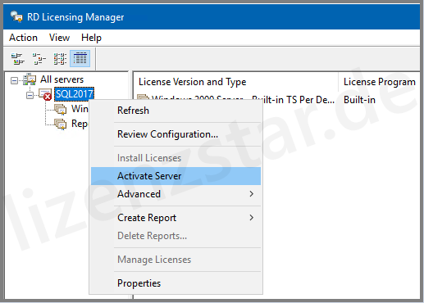Click the All servers tree icon
This screenshot has width=424, height=303.
(x=30, y=79)
